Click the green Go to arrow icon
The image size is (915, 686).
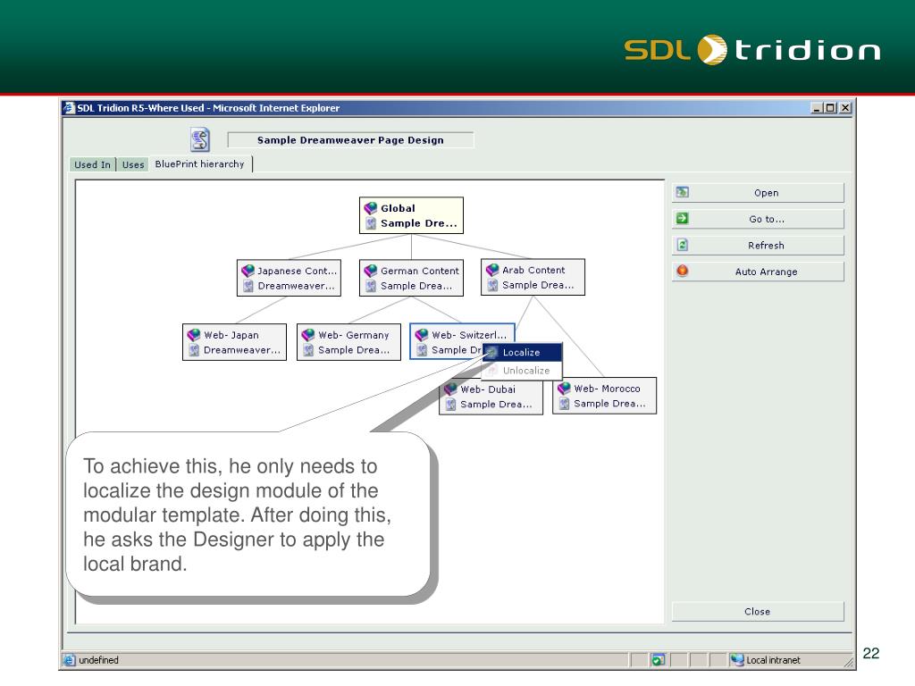tap(682, 219)
